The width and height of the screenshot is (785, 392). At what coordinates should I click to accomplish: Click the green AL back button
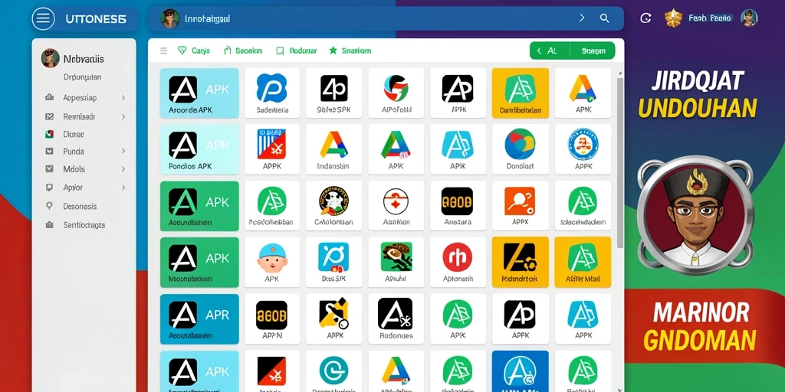tap(550, 51)
